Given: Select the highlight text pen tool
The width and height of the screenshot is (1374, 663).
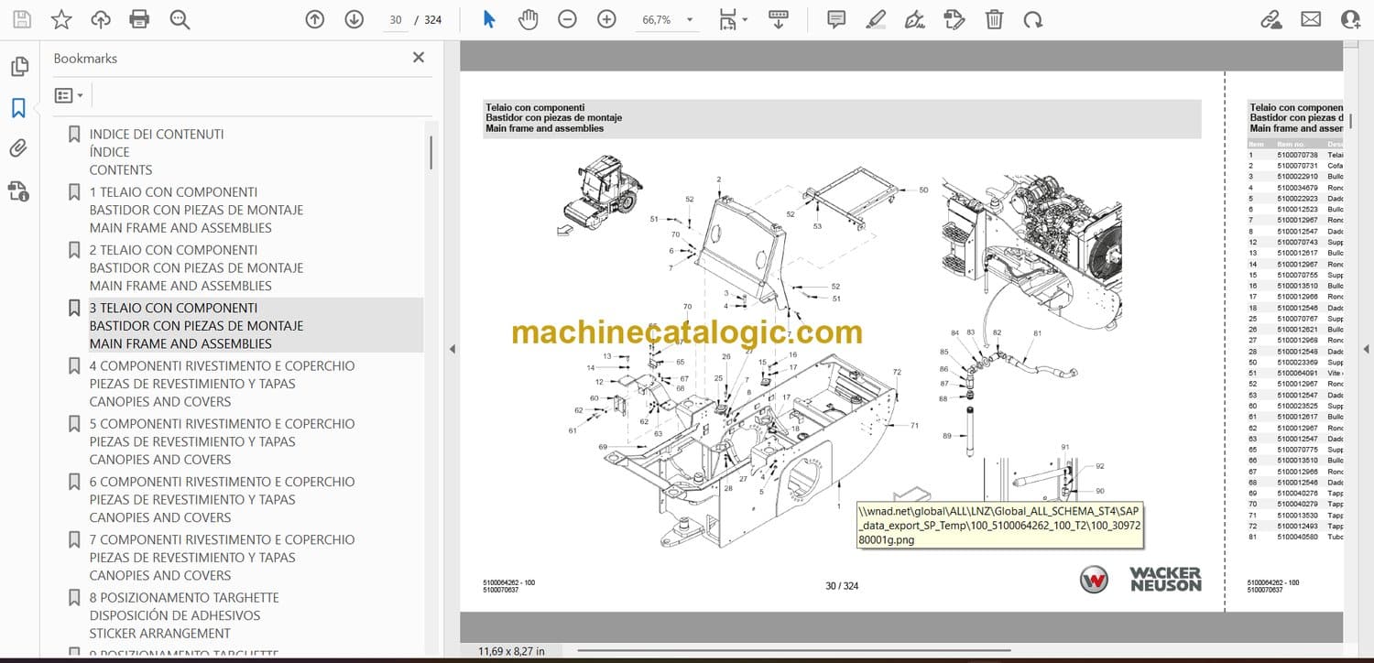Looking at the screenshot, I should point(876,19).
